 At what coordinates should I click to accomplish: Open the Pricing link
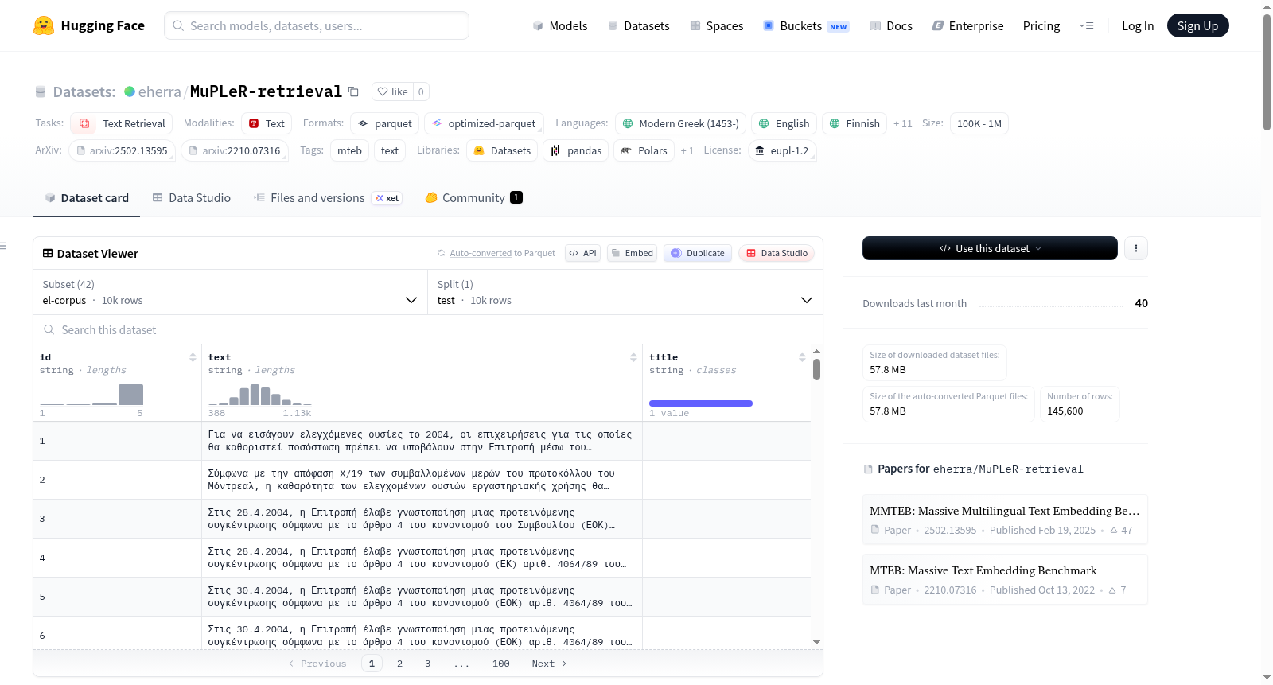[x=1041, y=25]
